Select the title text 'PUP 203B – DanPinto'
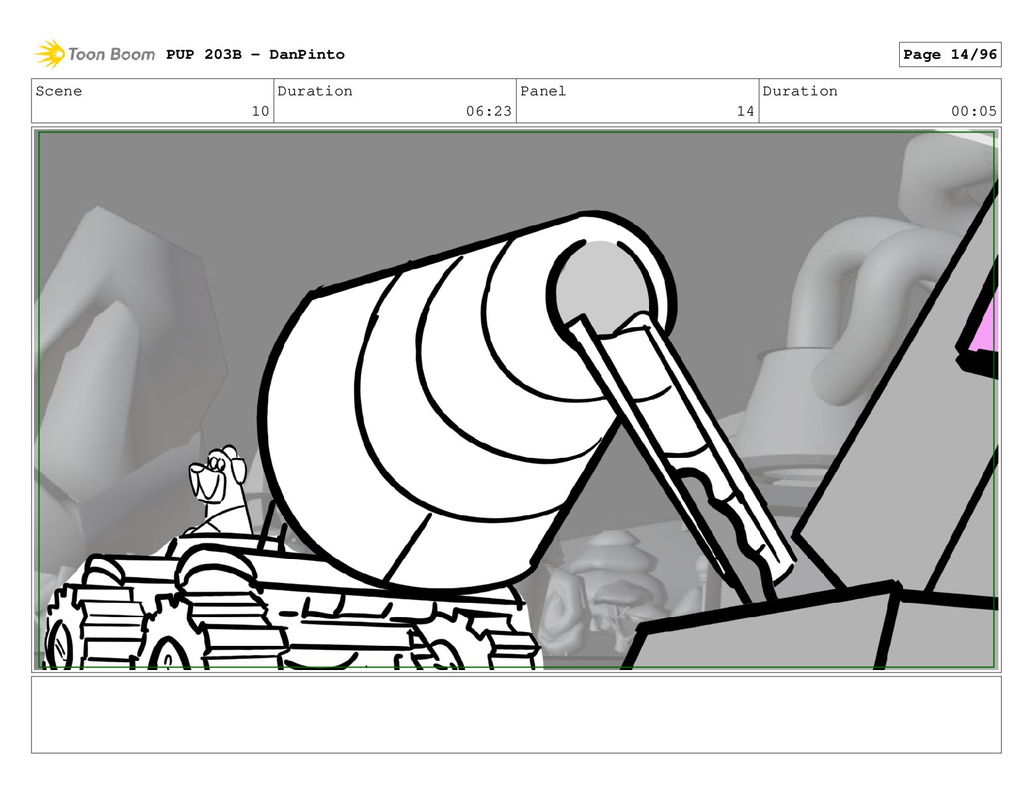 click(x=255, y=55)
